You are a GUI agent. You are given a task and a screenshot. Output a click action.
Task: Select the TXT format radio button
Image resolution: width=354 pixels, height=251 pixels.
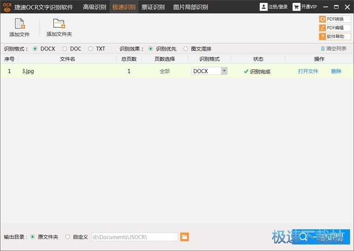point(91,49)
